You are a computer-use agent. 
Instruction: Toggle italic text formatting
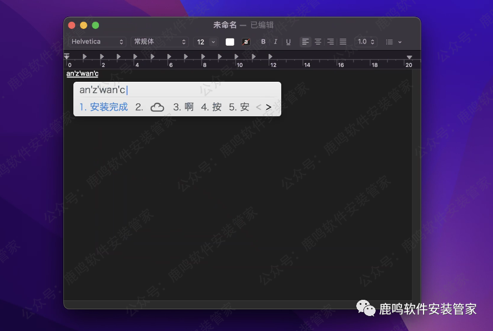275,41
